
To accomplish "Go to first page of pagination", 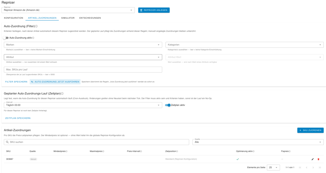I will point(300,167).
